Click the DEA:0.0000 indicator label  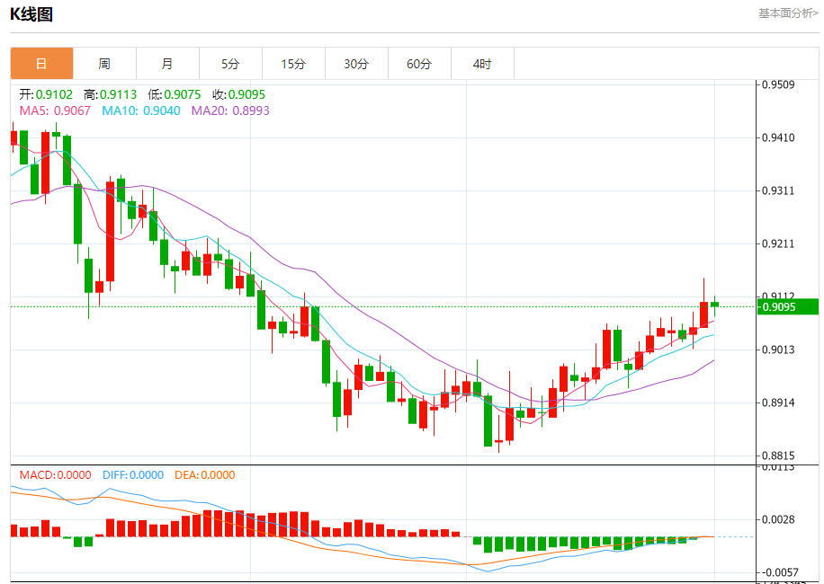pos(205,475)
